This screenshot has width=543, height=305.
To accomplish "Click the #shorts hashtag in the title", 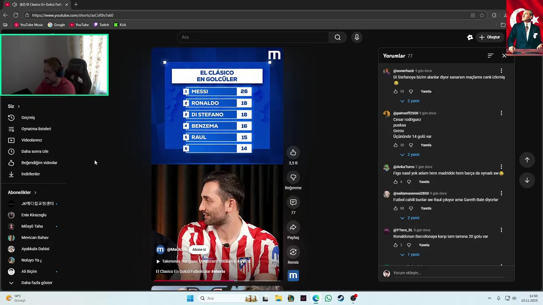I will 218,272.
